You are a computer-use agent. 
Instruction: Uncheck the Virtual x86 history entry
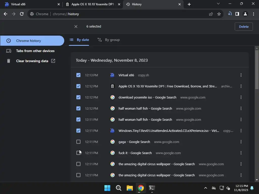[78, 75]
